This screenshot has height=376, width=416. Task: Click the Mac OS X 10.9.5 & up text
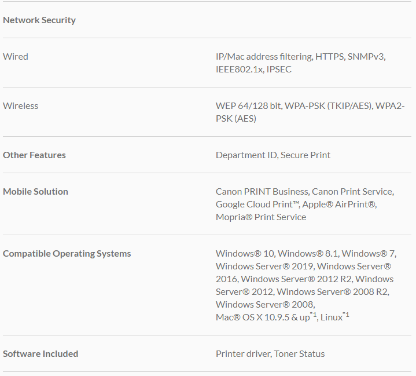click(263, 317)
